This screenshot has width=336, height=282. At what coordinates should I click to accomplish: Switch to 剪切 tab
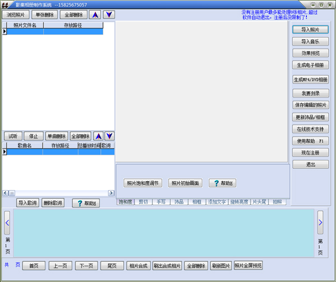click(143, 202)
